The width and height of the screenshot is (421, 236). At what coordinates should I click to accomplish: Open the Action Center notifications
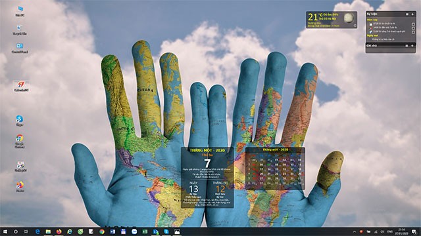[414, 231]
